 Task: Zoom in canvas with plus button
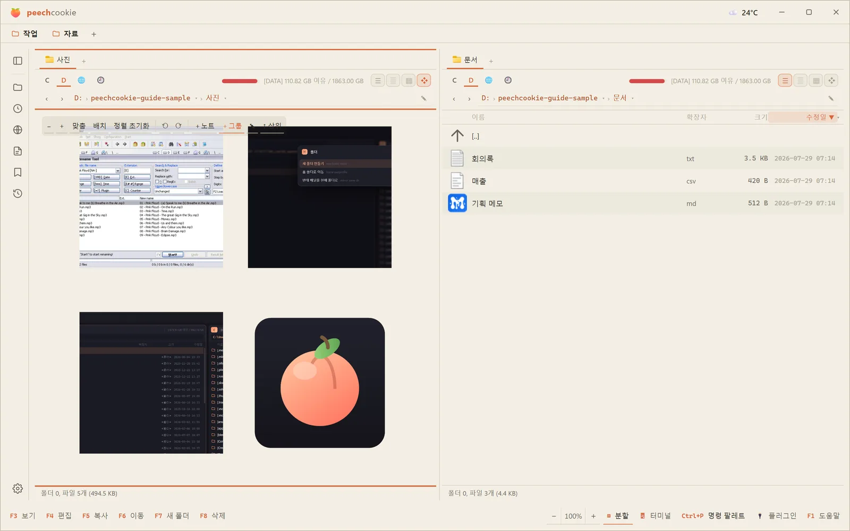[x=62, y=126]
